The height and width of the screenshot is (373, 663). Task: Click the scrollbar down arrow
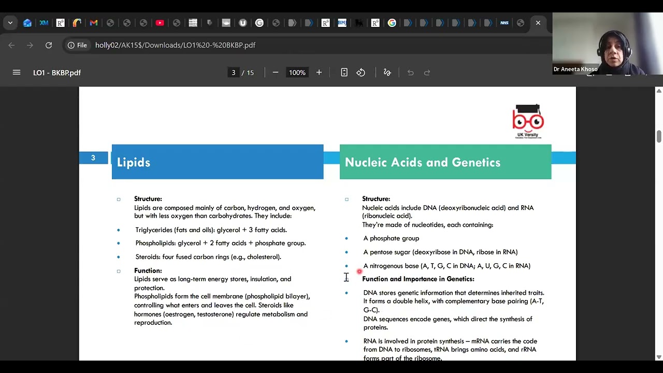(659, 357)
